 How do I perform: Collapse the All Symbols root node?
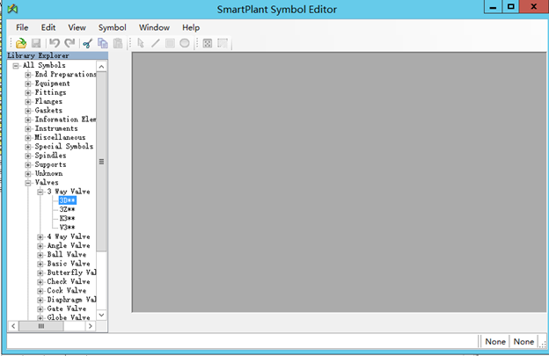coord(16,66)
